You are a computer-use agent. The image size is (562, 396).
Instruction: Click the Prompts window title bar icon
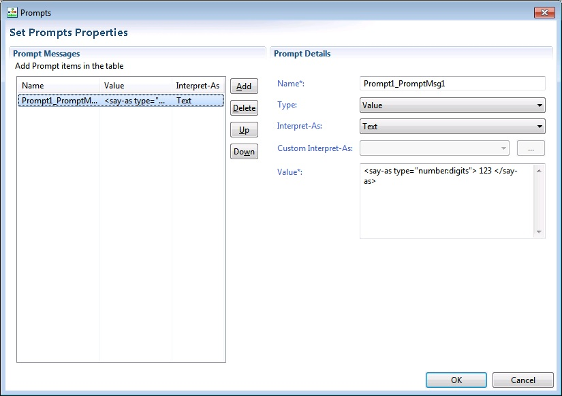[x=12, y=12]
